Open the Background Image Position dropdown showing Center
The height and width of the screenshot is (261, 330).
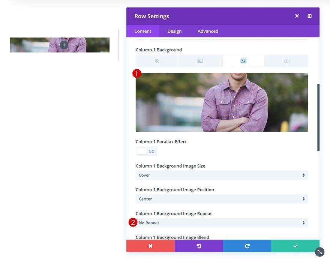(x=222, y=199)
